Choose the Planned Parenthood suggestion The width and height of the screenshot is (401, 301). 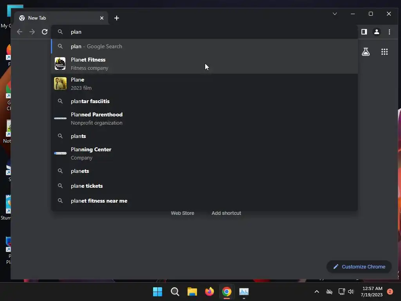[204, 118]
